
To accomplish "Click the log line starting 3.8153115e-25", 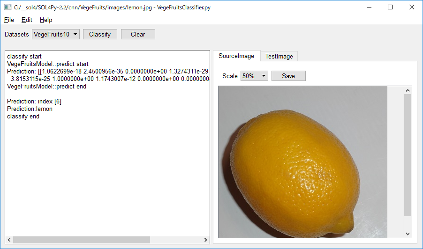I will [x=110, y=79].
